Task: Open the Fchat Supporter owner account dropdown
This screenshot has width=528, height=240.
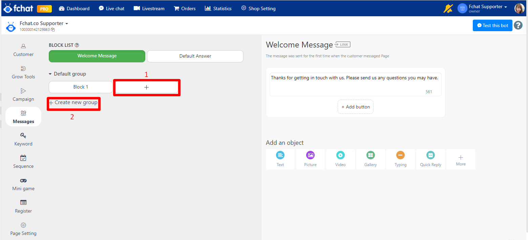Action: point(482,8)
